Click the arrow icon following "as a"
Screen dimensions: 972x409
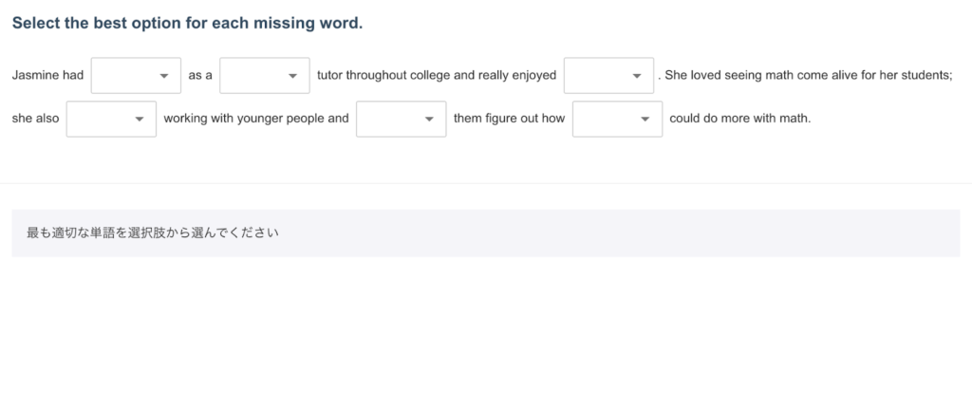point(292,76)
